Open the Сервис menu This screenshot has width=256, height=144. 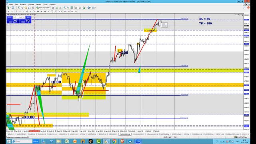(x=38, y=4)
